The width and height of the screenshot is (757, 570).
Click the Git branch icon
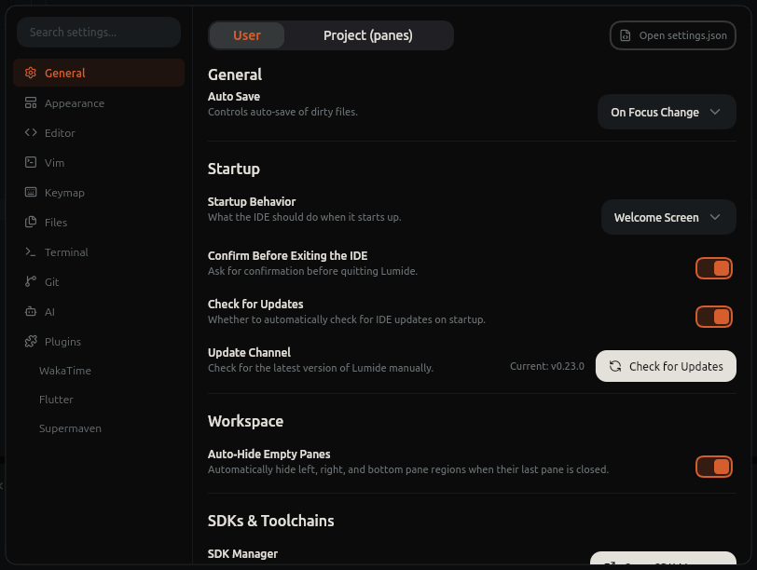[31, 281]
